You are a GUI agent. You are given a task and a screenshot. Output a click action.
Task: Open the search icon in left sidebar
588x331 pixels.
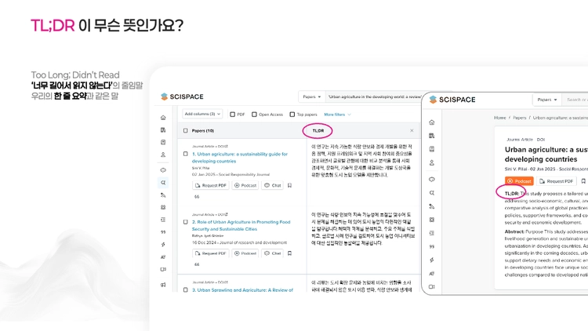(163, 183)
